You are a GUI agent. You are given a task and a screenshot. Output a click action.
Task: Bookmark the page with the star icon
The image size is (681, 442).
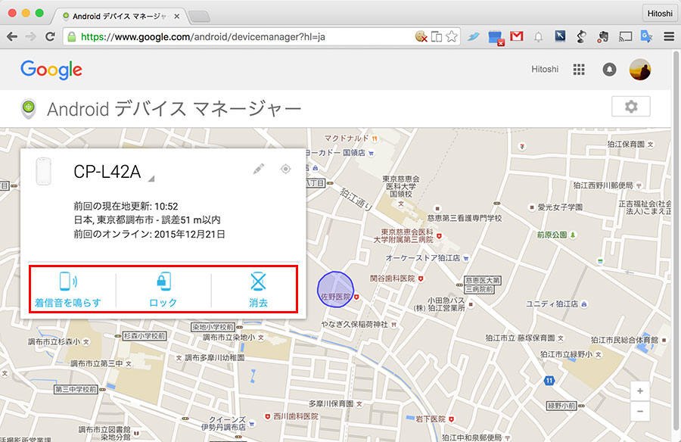coord(452,36)
